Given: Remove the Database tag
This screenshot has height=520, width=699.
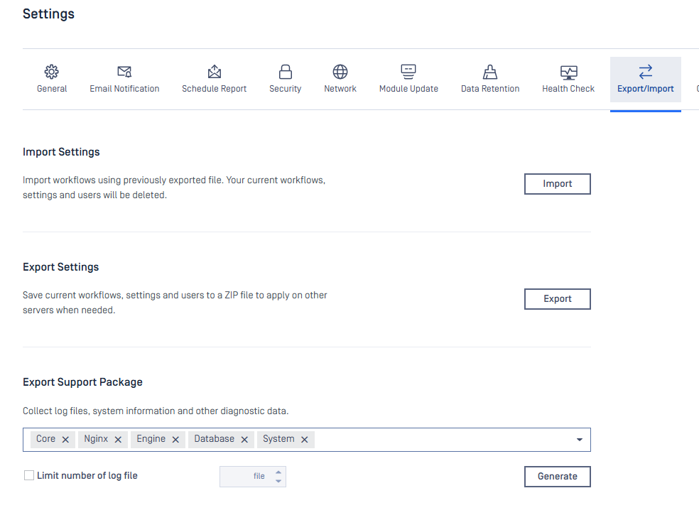Looking at the screenshot, I should 244,440.
